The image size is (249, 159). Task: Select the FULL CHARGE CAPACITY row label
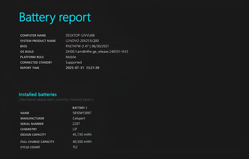tap(37, 142)
